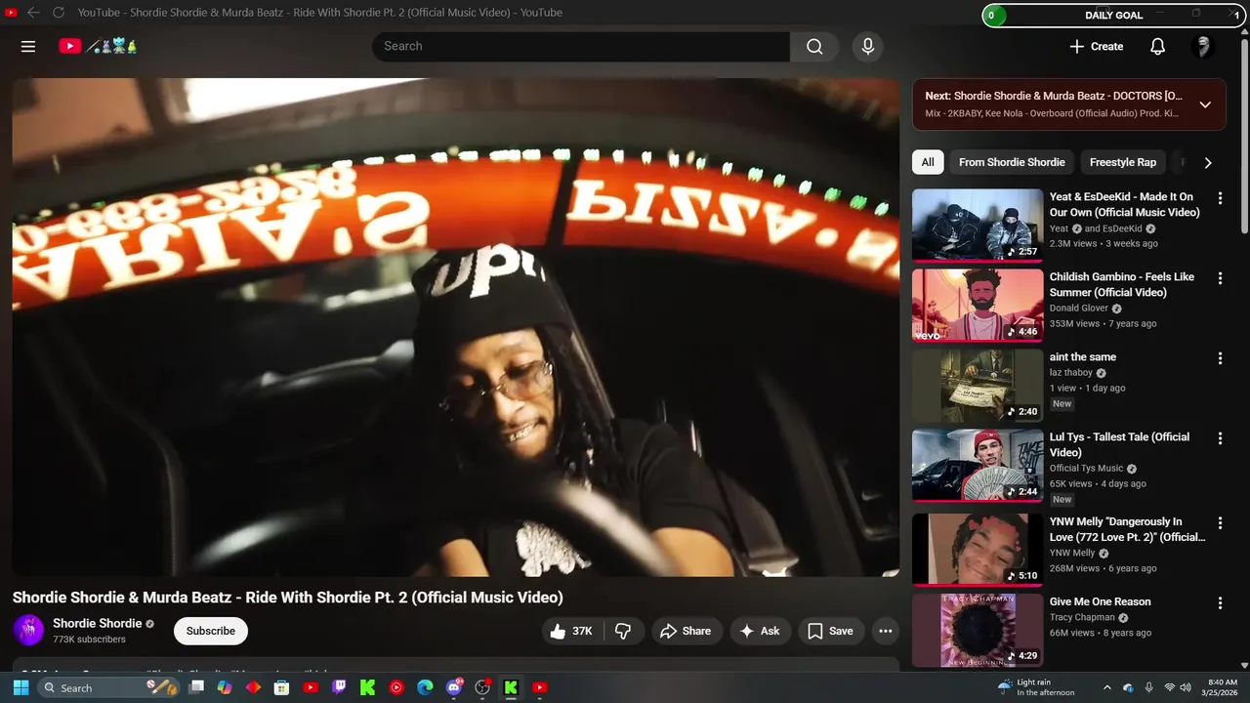
Task: Open Microsoft Store from taskbar
Action: pyautogui.click(x=281, y=687)
